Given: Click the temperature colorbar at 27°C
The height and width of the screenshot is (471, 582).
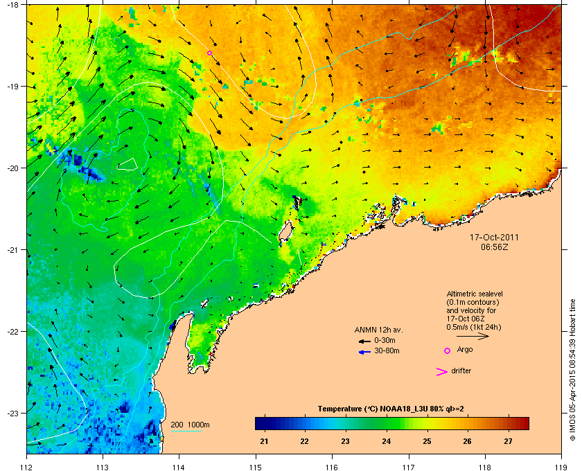Looking at the screenshot, I should coord(508,423).
